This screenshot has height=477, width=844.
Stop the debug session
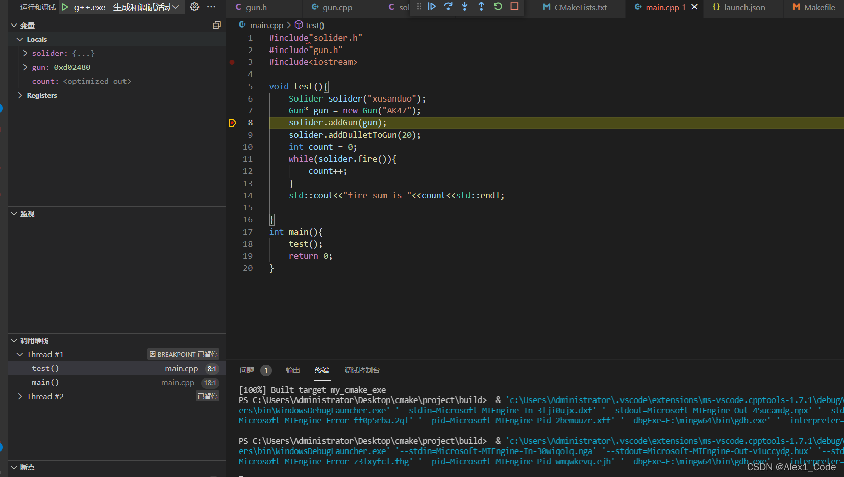[514, 7]
